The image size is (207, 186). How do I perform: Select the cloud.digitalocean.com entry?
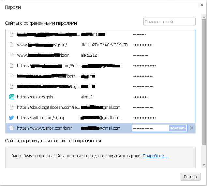[x=100, y=107]
